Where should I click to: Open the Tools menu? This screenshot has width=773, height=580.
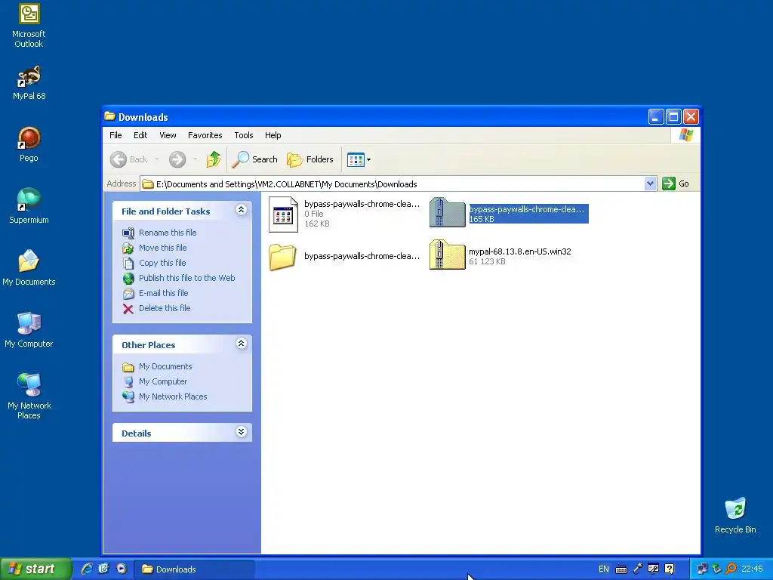pos(244,135)
